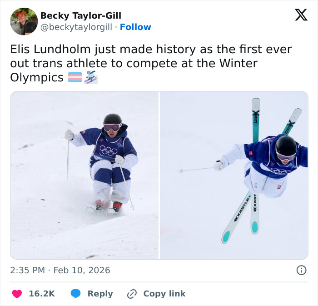Click the blue reply speech bubble icon

76,294
